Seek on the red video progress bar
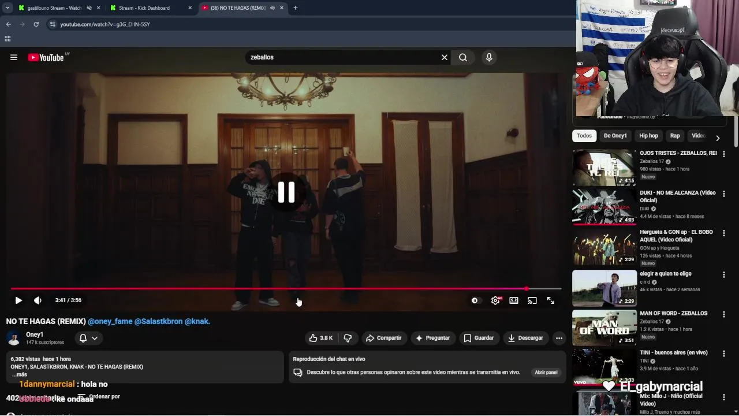 286,288
